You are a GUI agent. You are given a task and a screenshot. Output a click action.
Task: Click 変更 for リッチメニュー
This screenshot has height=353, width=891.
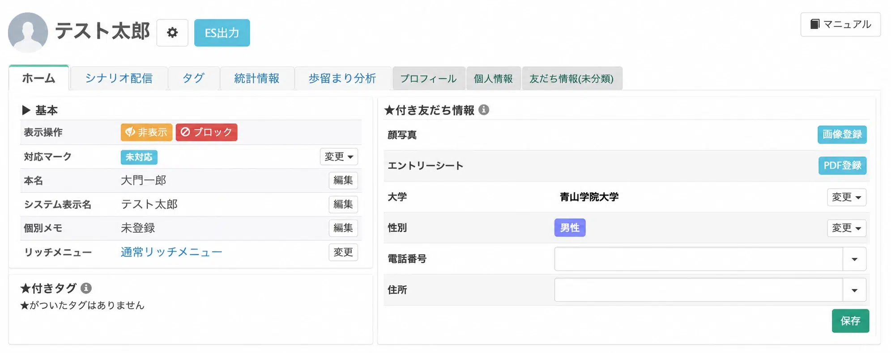(343, 252)
